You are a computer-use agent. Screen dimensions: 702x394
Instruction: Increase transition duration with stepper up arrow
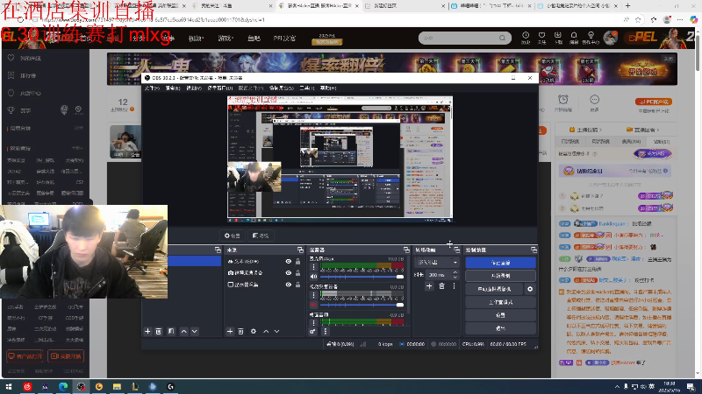coord(455,272)
